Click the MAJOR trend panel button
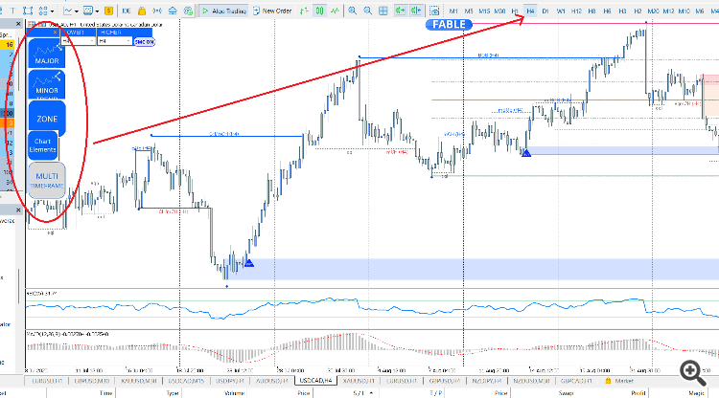The width and height of the screenshot is (719, 398). (x=47, y=54)
